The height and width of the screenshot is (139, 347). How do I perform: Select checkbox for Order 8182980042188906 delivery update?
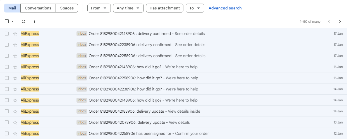[x=7, y=111]
